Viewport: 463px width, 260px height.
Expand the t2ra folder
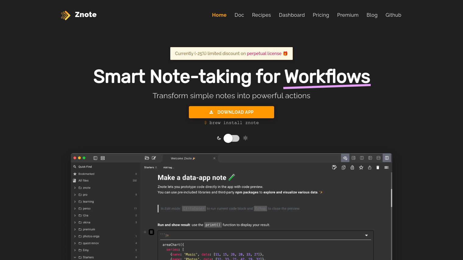click(x=75, y=216)
